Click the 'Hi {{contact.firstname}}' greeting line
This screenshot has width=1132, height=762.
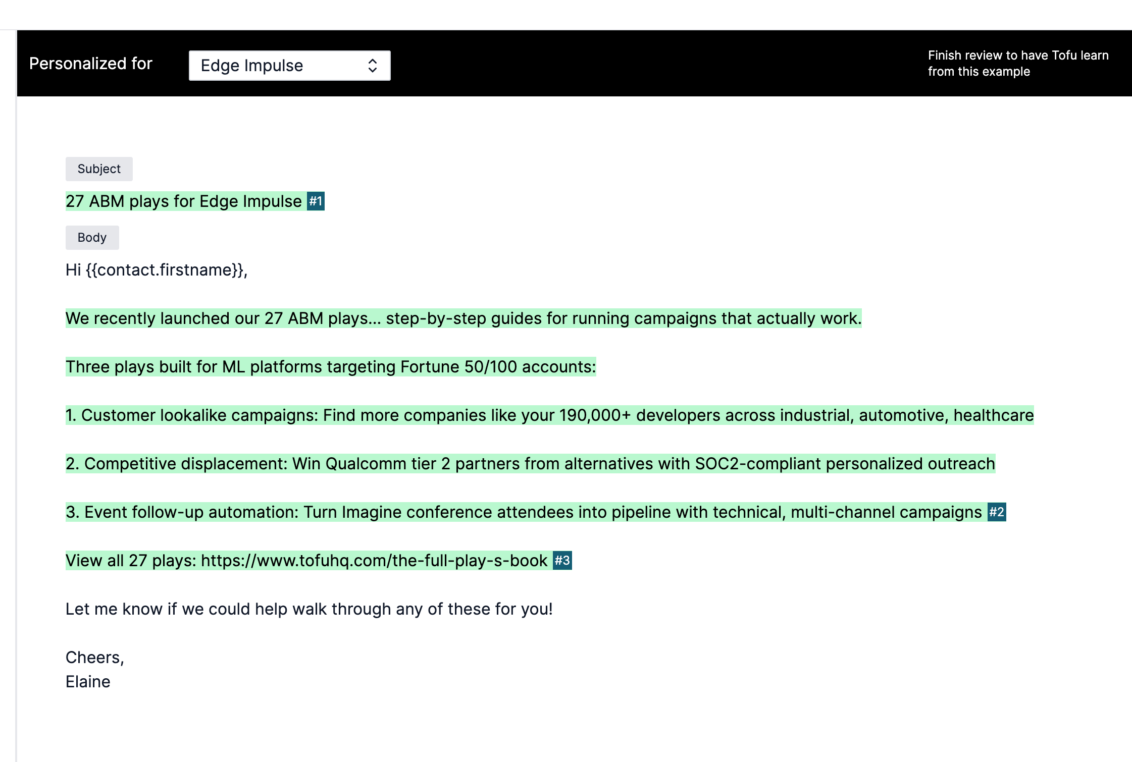click(x=157, y=270)
